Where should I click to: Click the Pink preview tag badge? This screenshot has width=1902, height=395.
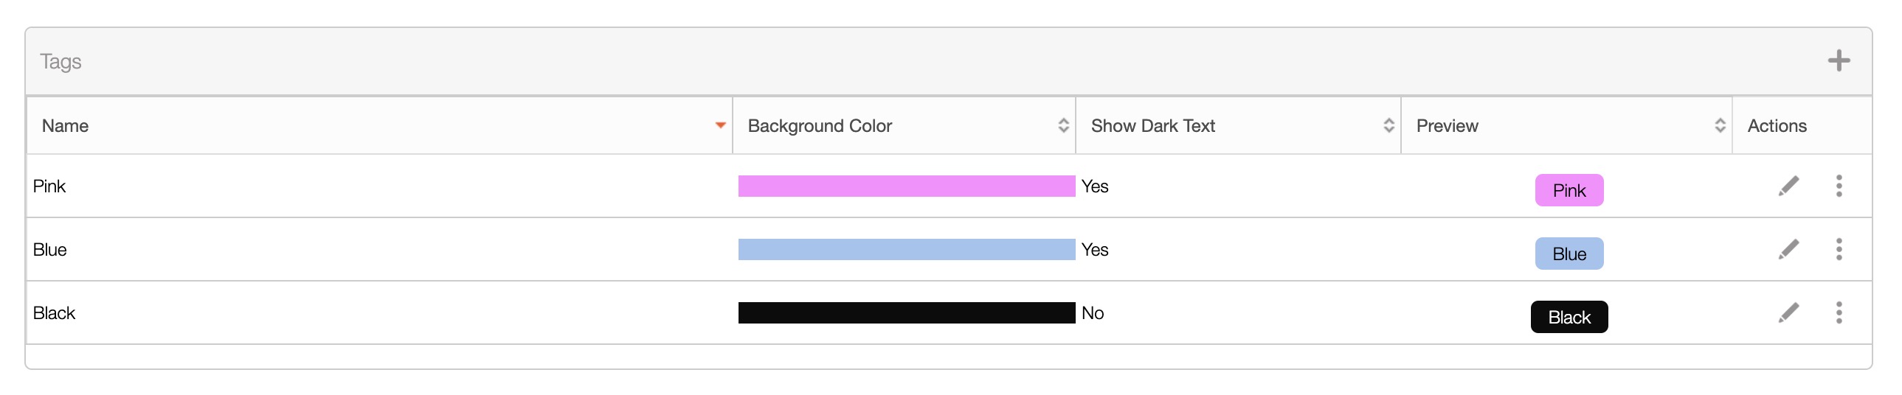tap(1569, 190)
